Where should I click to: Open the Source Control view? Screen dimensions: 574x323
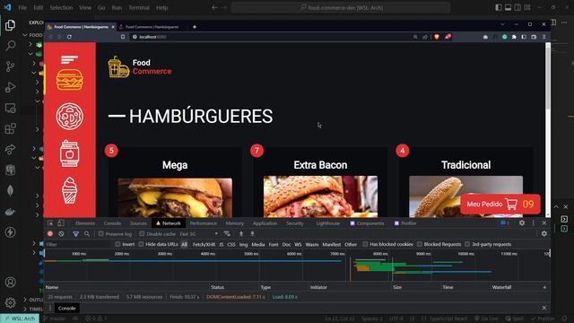click(x=10, y=66)
